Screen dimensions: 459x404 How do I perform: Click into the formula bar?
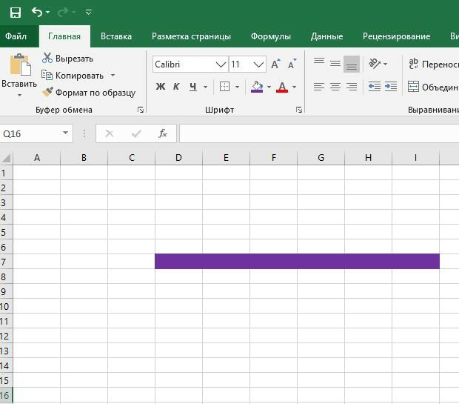tap(319, 133)
